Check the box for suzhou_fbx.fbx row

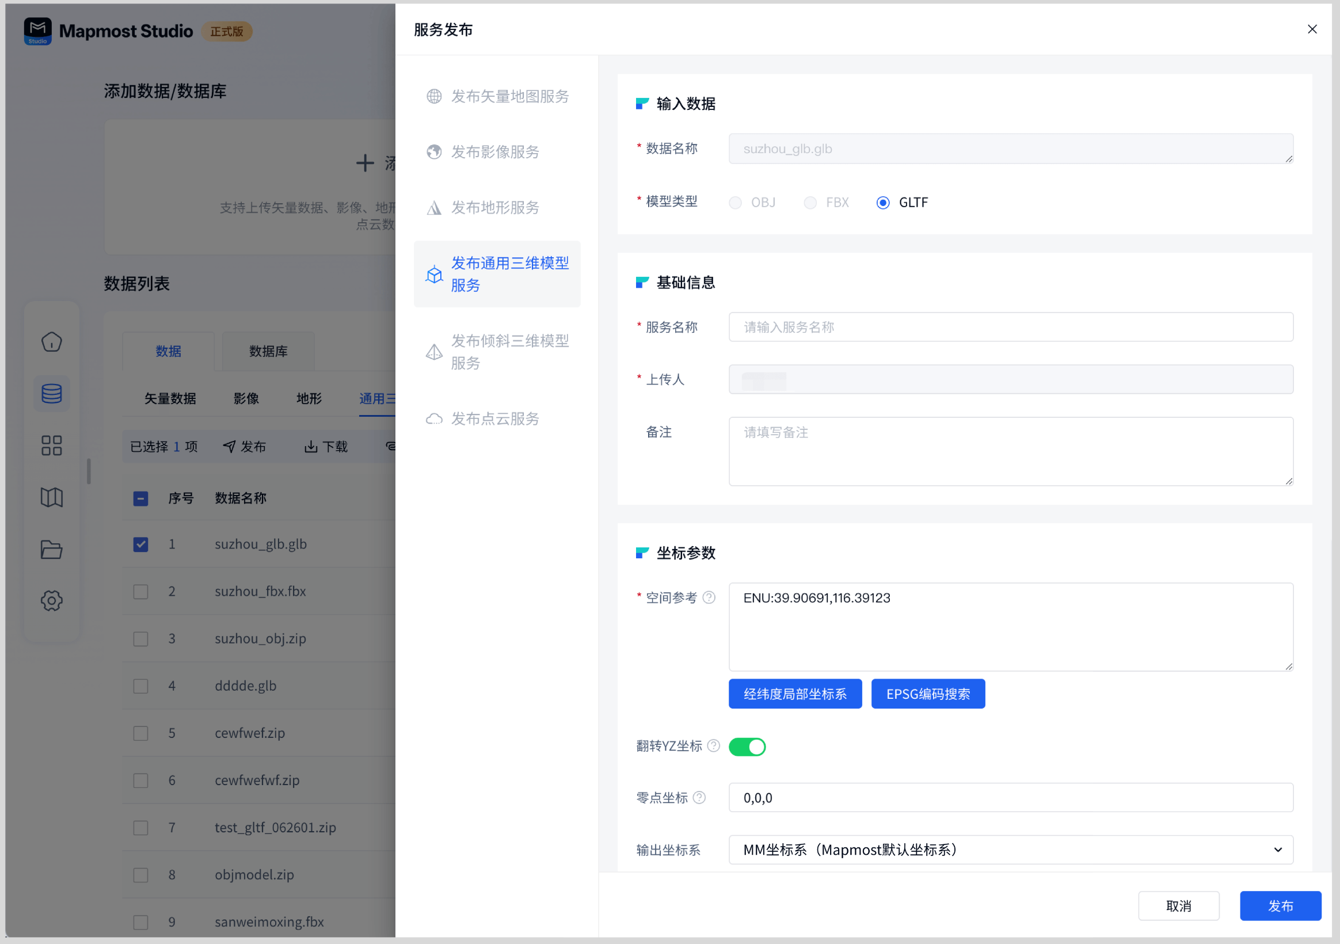tap(140, 591)
